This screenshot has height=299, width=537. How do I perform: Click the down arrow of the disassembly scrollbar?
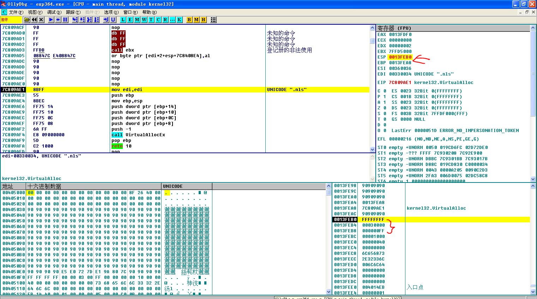[x=372, y=149]
